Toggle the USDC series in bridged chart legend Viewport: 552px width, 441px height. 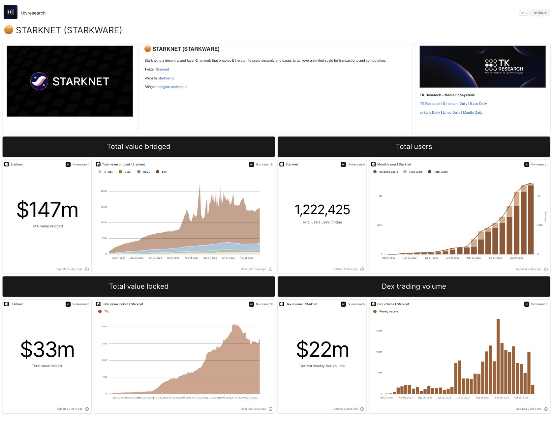[144, 172]
